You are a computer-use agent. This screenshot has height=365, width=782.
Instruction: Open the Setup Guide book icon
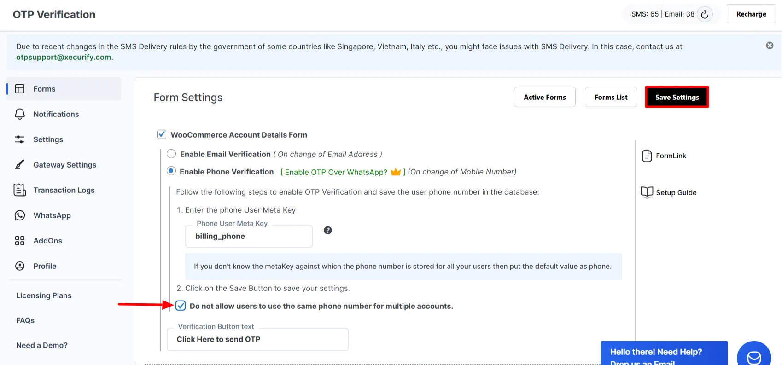[x=647, y=192]
